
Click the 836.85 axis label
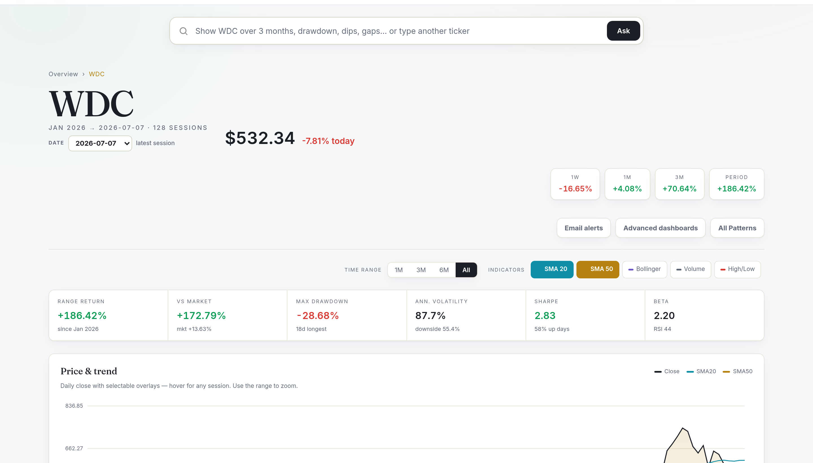pyautogui.click(x=74, y=406)
